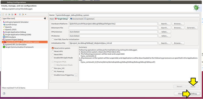Click the SystemC-RTL Co-Simulator icon
This screenshot has width=203, height=99.
point(4,45)
